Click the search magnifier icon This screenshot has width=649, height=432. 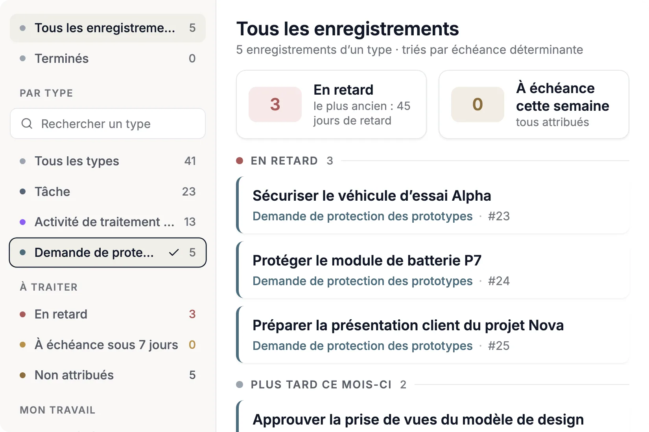click(x=27, y=124)
